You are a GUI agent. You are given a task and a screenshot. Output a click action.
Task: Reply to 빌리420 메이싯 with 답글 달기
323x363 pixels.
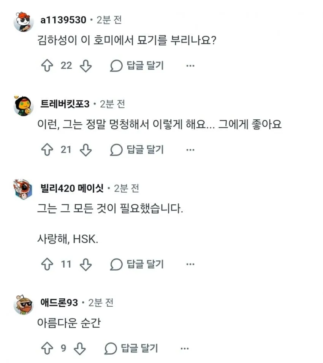point(137,264)
